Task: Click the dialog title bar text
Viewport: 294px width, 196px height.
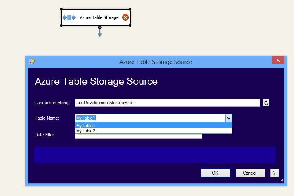Action: [x=156, y=62]
